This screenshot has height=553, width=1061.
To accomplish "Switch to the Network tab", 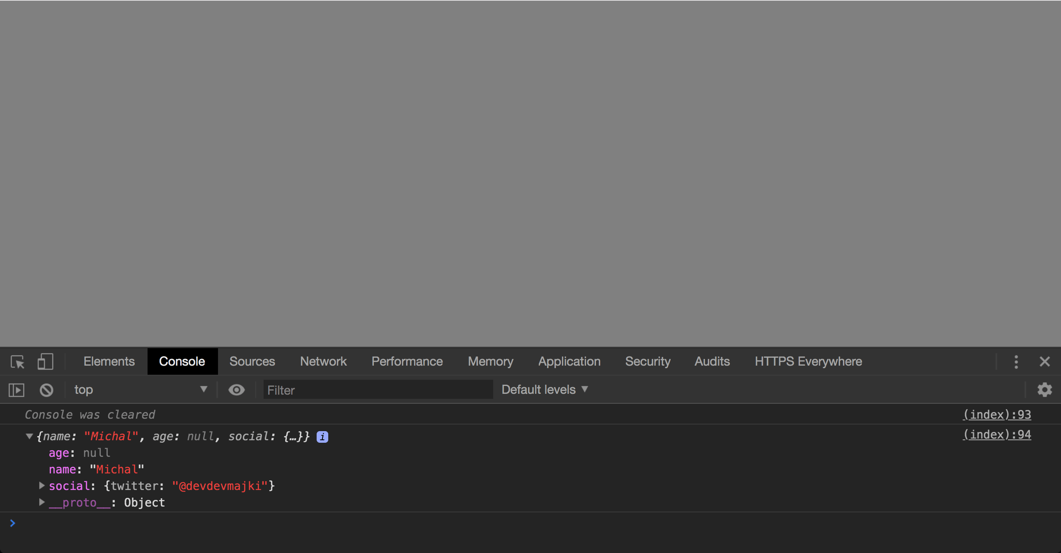I will pyautogui.click(x=323, y=361).
